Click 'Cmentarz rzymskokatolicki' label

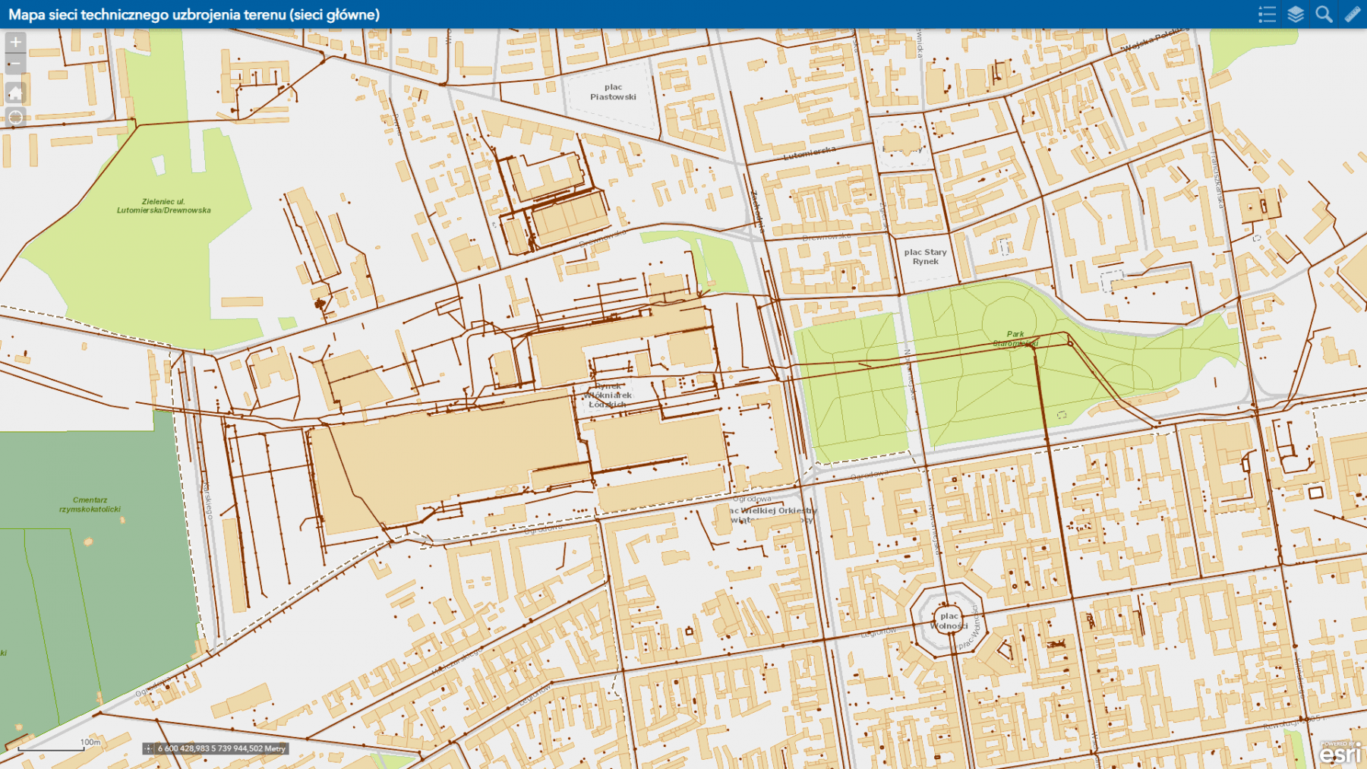click(x=90, y=505)
